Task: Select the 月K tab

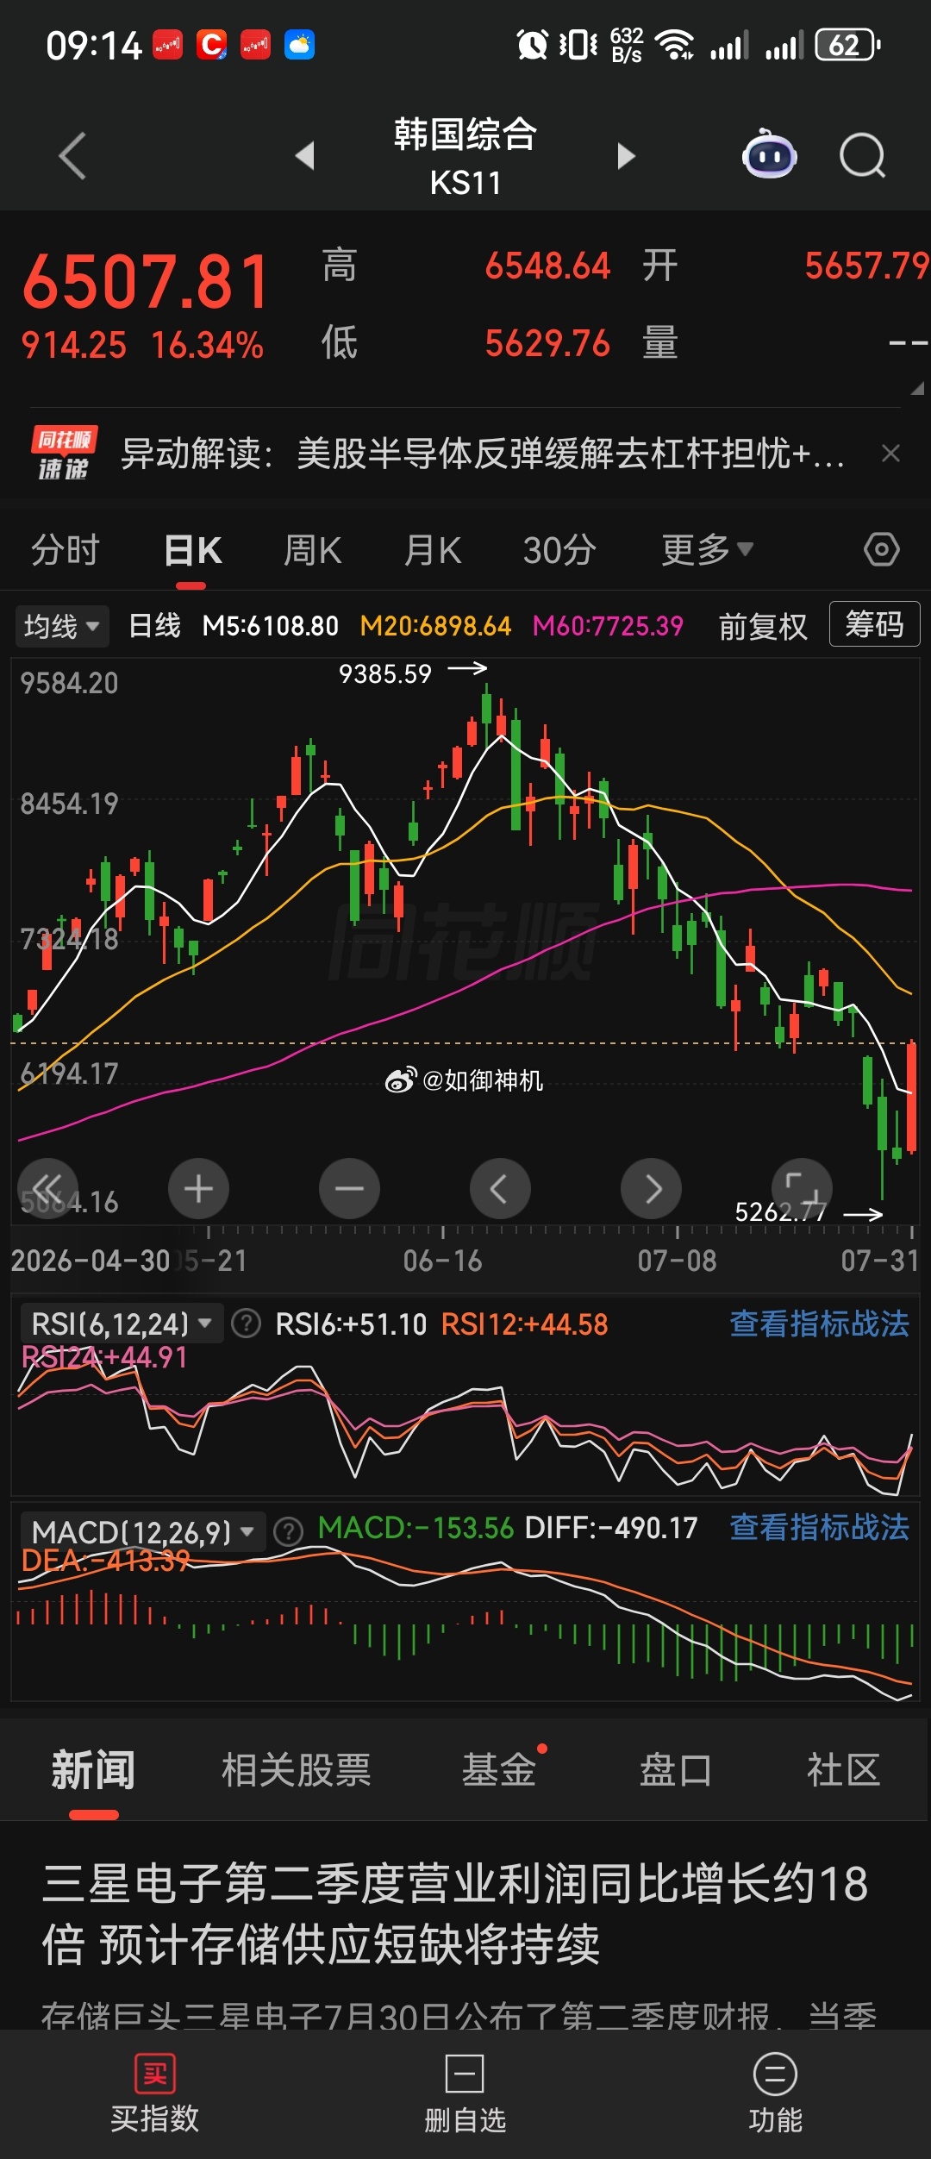Action: (433, 549)
